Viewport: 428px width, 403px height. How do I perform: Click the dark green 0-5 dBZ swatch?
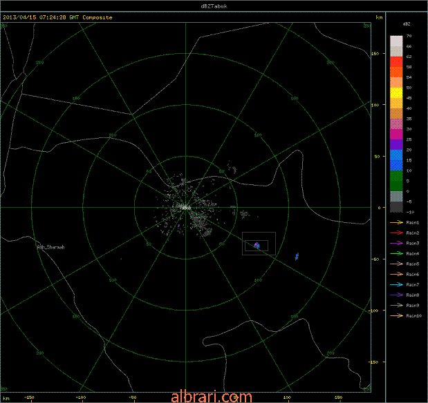tap(396, 186)
